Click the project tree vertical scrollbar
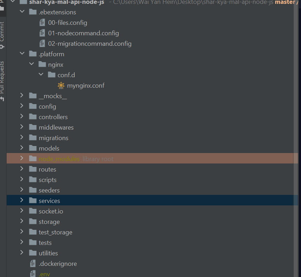Screen dimensions: 301x277 [x=296, y=138]
